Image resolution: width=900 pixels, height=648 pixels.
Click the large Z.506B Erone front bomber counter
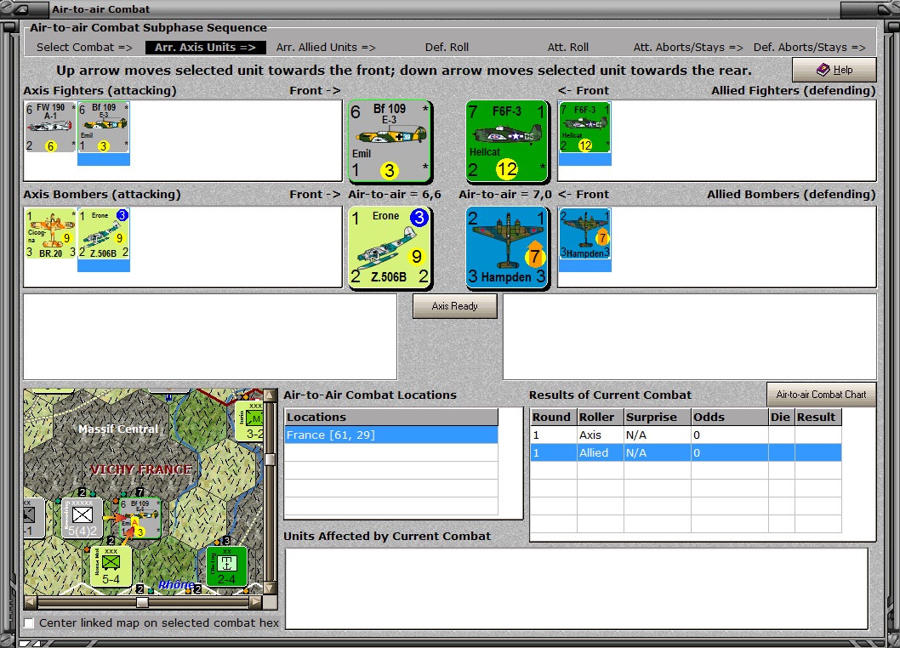click(390, 247)
